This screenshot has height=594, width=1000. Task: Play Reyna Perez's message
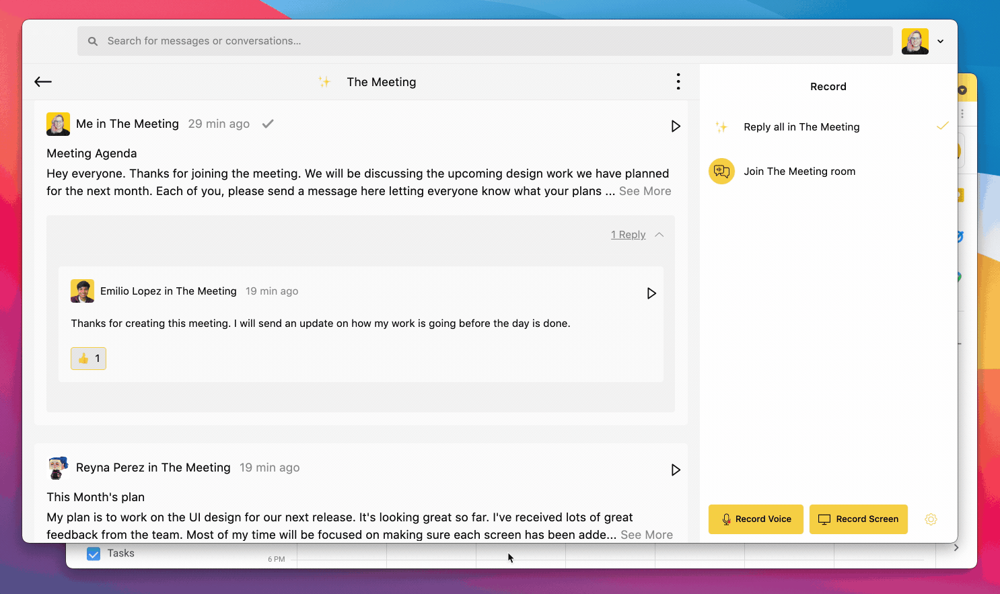[x=676, y=470]
